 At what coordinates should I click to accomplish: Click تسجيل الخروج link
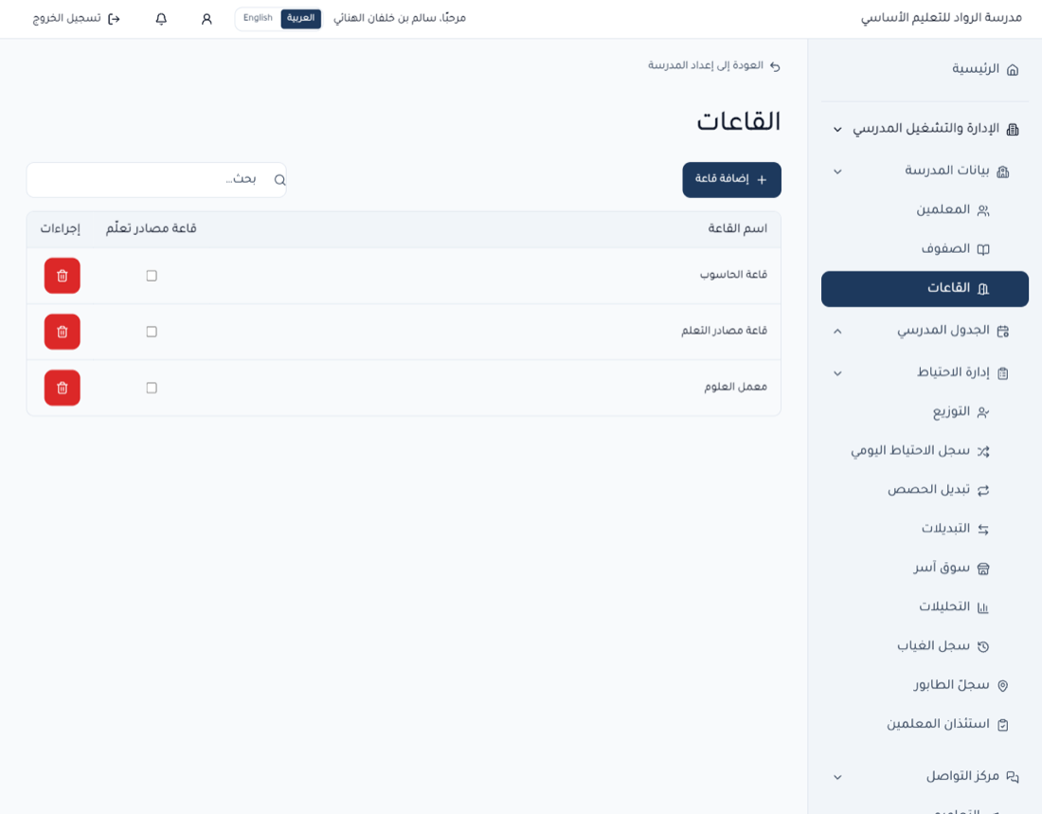(x=77, y=19)
